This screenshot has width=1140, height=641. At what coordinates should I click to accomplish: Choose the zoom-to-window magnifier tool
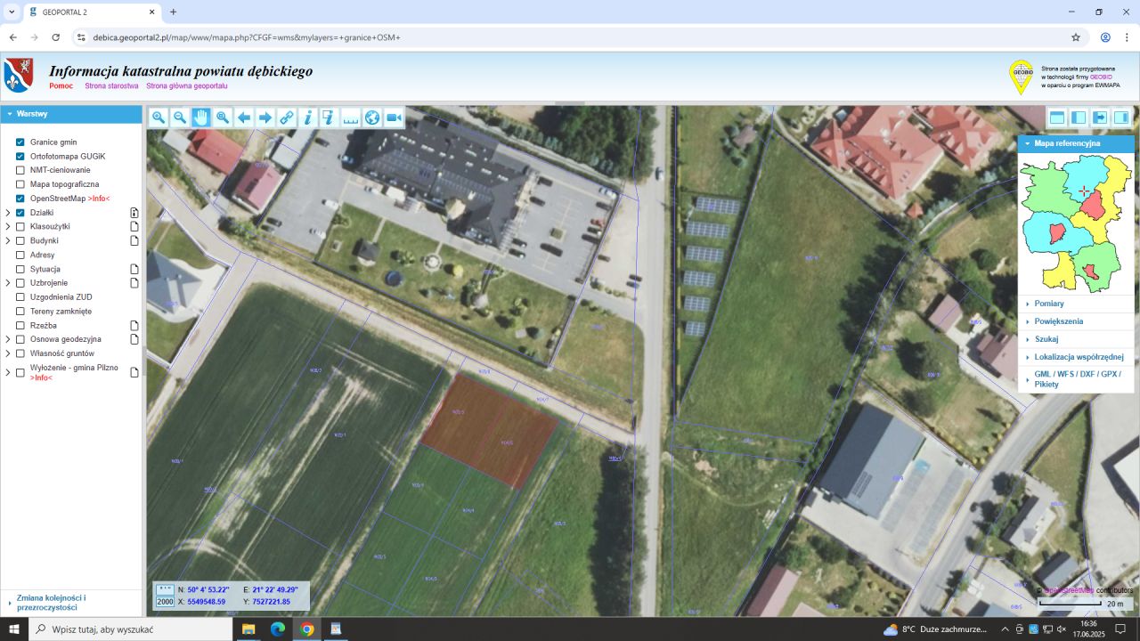(x=223, y=118)
